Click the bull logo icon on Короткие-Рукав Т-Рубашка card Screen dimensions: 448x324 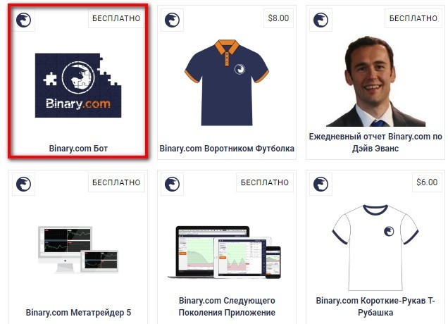pyautogui.click(x=321, y=184)
